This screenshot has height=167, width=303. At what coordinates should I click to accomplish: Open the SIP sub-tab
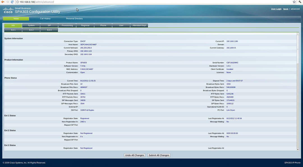[x=49, y=25]
